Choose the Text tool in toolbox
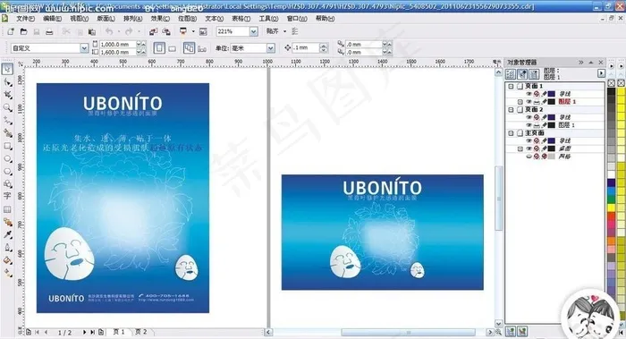This screenshot has height=339, width=626. tap(7, 196)
